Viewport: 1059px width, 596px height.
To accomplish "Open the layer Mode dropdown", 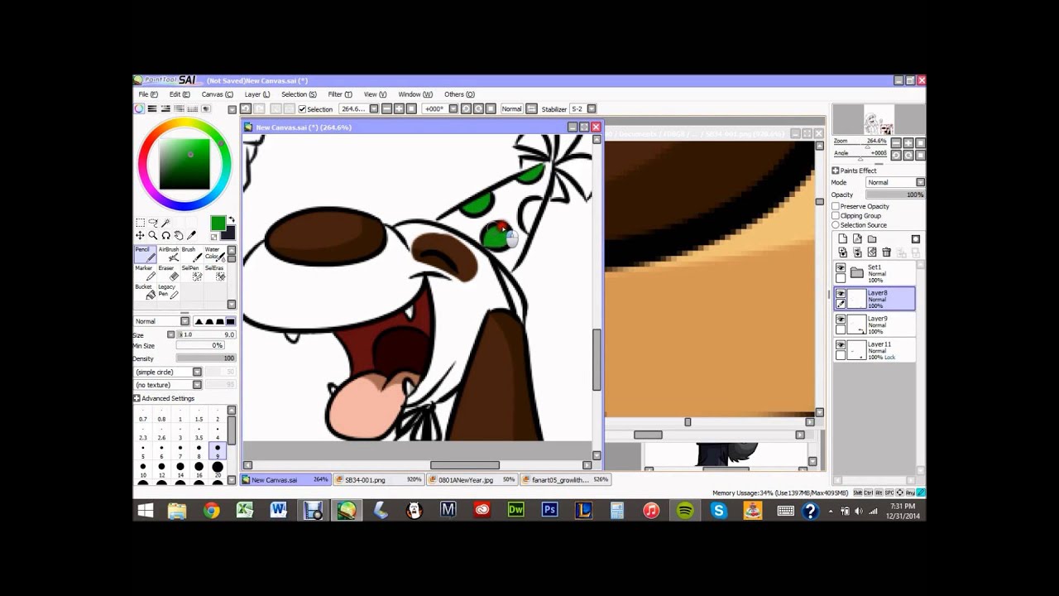I will click(920, 182).
